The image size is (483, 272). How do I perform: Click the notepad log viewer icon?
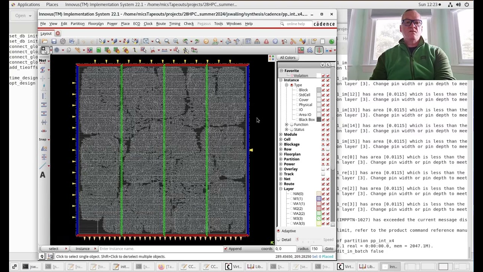click(x=323, y=41)
